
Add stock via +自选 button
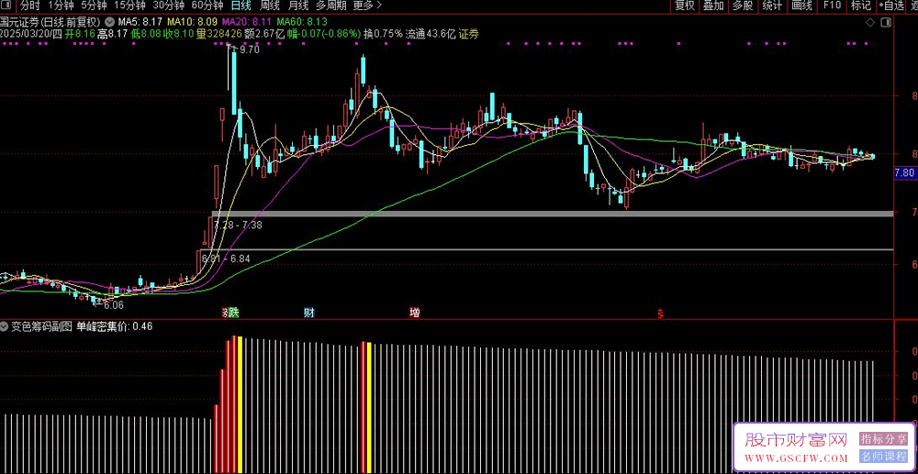click(891, 6)
